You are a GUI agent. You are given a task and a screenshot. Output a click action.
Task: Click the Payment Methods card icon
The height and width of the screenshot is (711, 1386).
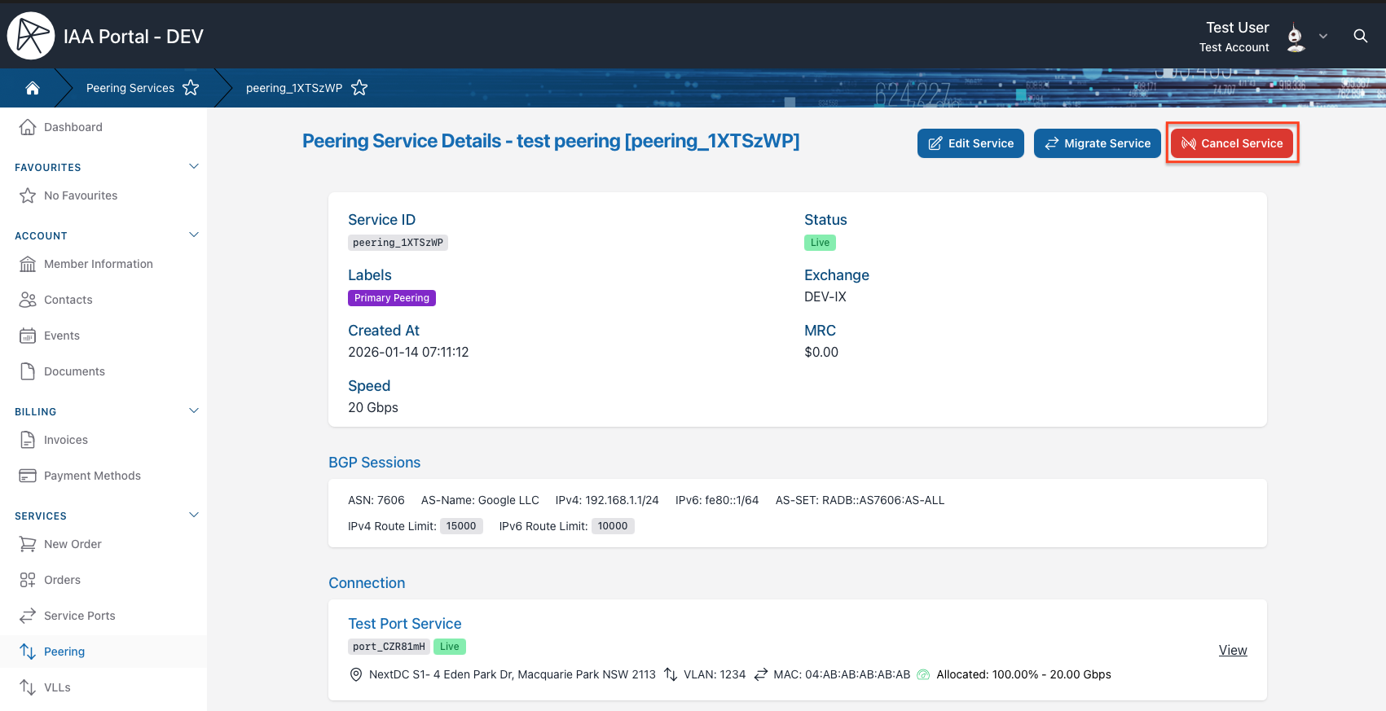tap(28, 476)
